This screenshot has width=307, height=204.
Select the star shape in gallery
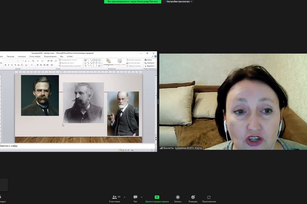click(x=99, y=66)
